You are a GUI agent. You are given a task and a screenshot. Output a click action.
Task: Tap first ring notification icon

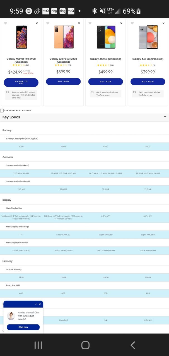[54, 11]
